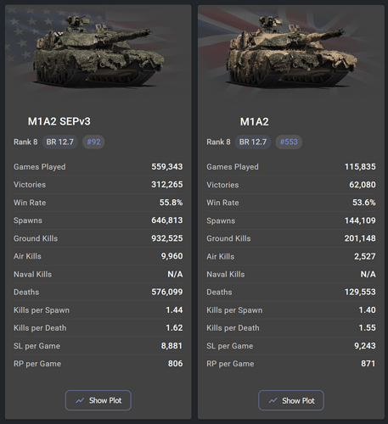Click the BR 12.7 badge on SEPv3 card

click(59, 142)
